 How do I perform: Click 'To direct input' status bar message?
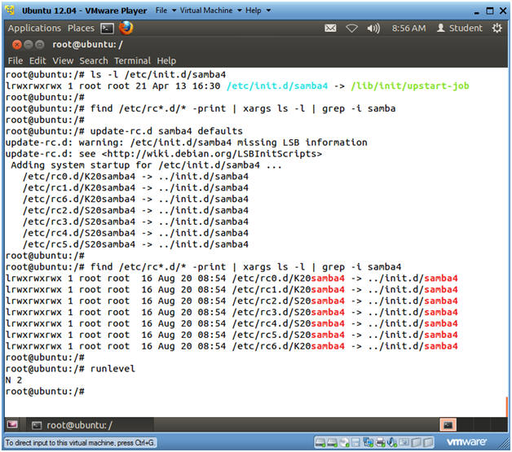click(x=80, y=443)
